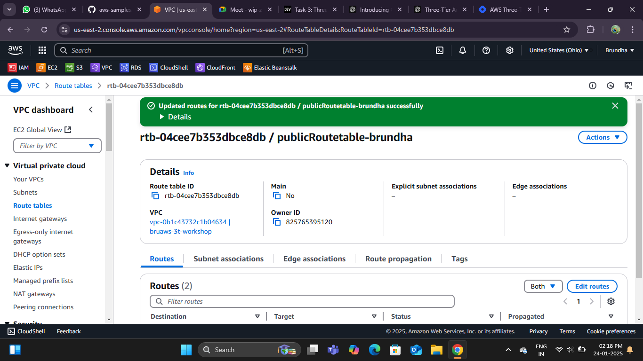Viewport: 643px width, 361px height.
Task: Switch to the Edge associations tab
Action: tap(314, 259)
